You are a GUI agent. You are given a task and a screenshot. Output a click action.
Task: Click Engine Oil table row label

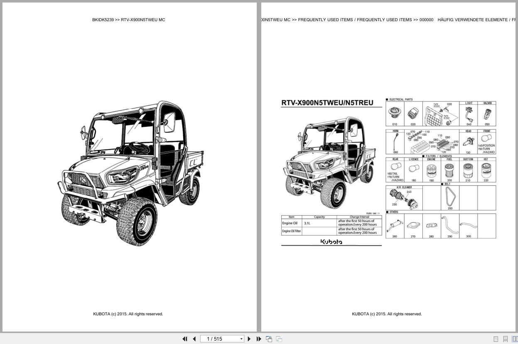coord(290,223)
